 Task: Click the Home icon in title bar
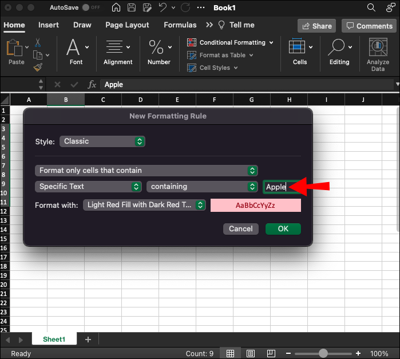(x=116, y=8)
